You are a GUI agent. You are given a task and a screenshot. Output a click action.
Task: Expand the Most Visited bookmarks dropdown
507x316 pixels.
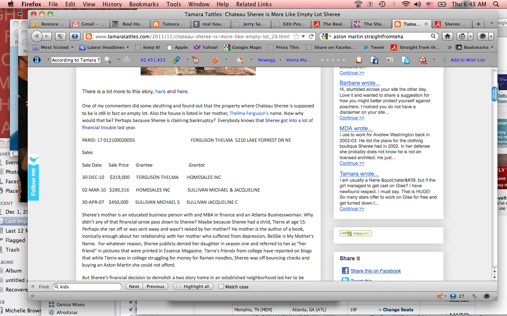click(53, 47)
